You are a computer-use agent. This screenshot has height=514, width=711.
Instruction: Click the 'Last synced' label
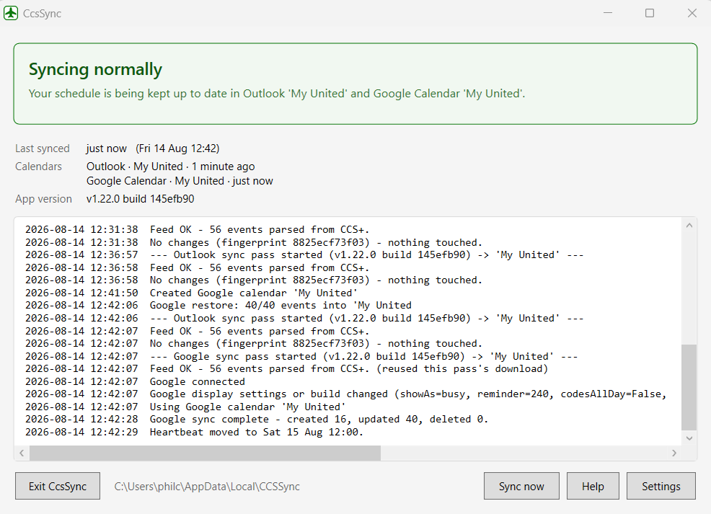42,149
